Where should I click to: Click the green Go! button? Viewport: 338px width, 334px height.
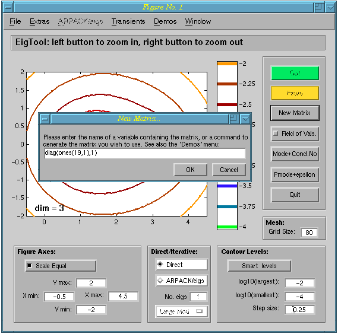(295, 73)
